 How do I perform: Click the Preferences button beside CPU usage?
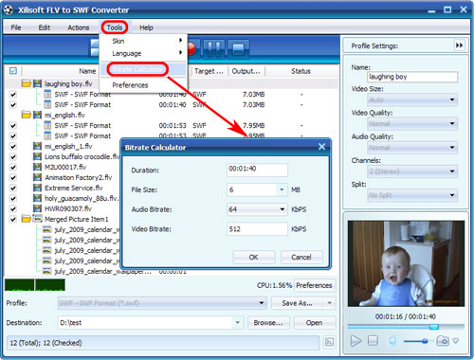[x=315, y=285]
